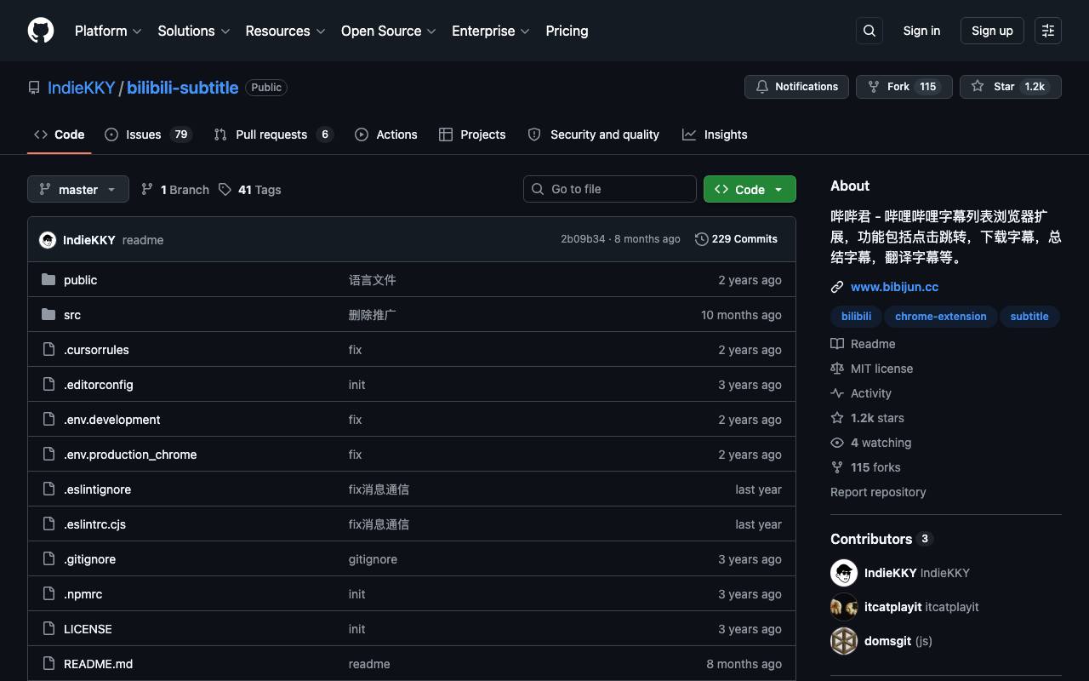Open the green Code dropdown button

(x=750, y=189)
